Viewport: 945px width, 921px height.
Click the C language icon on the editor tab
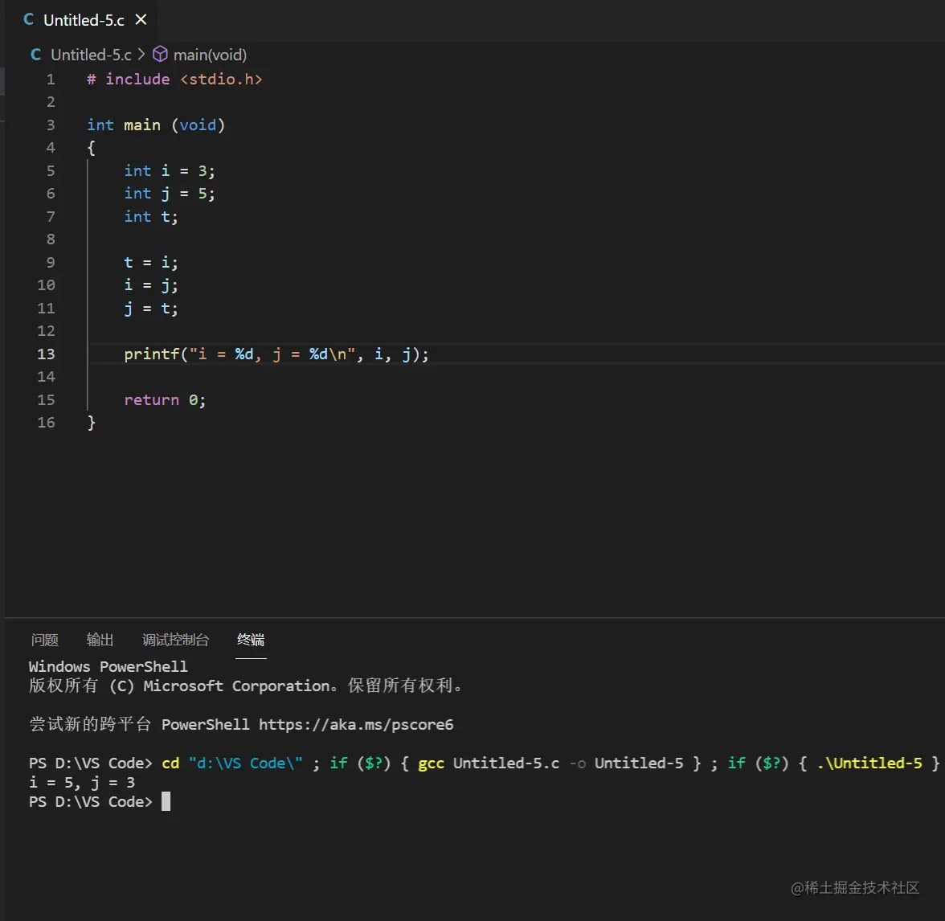28,19
